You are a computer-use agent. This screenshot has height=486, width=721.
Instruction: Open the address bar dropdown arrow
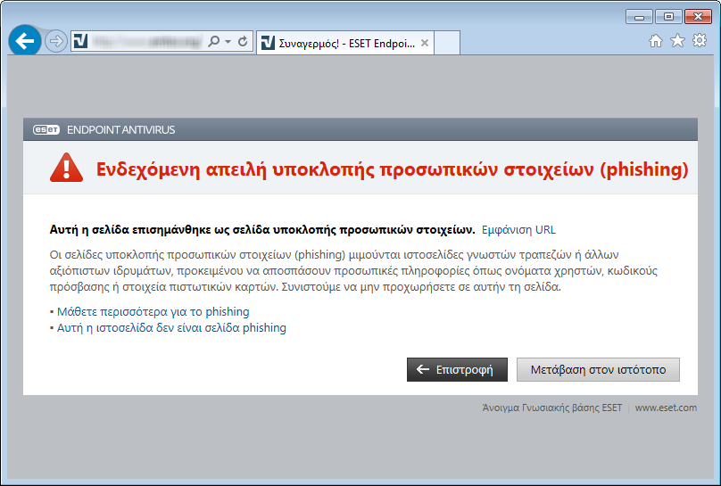click(228, 41)
